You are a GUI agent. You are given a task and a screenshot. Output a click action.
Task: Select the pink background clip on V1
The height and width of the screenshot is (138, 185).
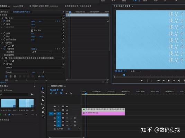103,113
